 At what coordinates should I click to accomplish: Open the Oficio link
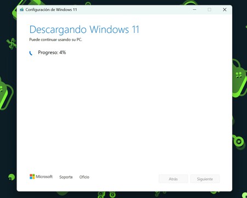coord(84,177)
